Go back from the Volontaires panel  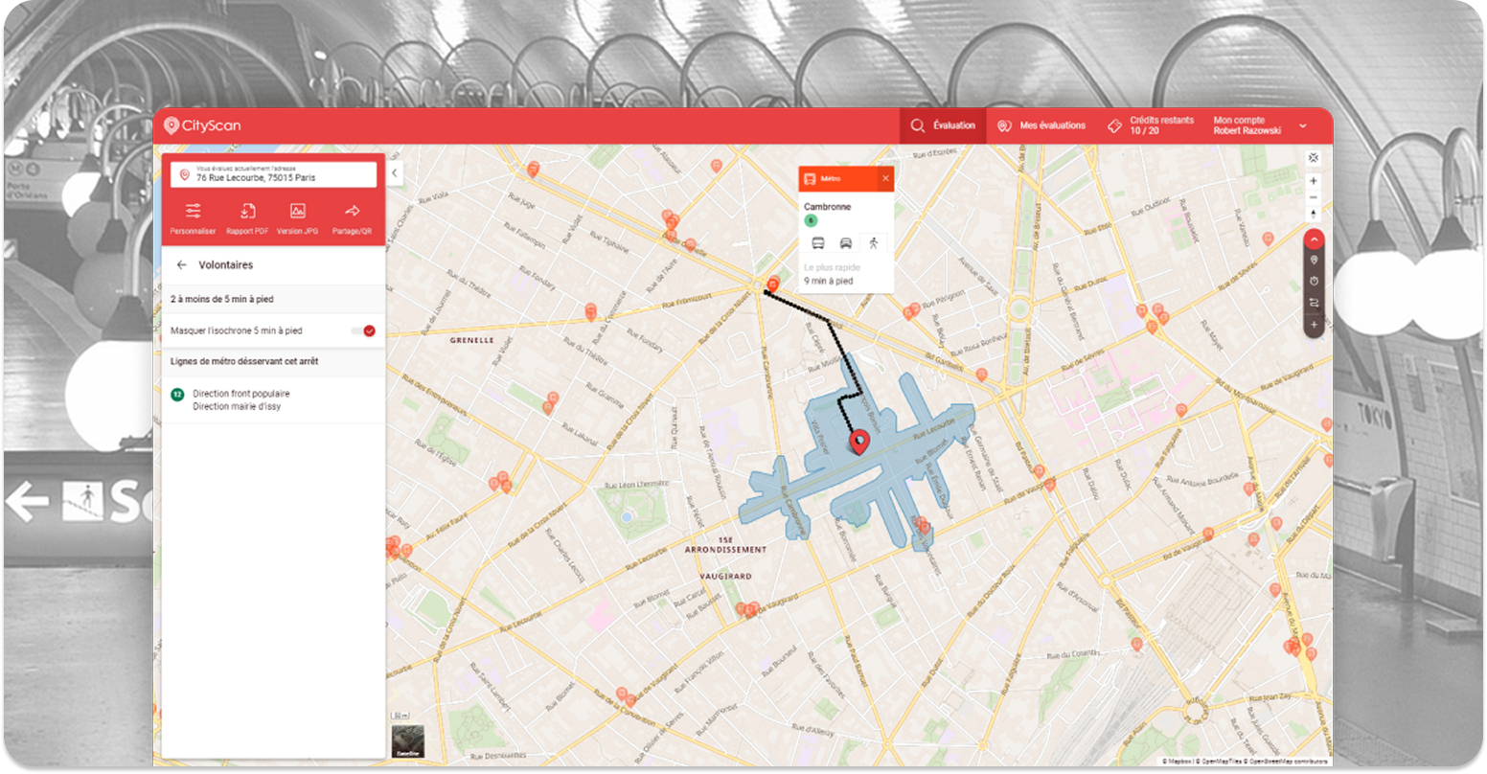point(181,265)
